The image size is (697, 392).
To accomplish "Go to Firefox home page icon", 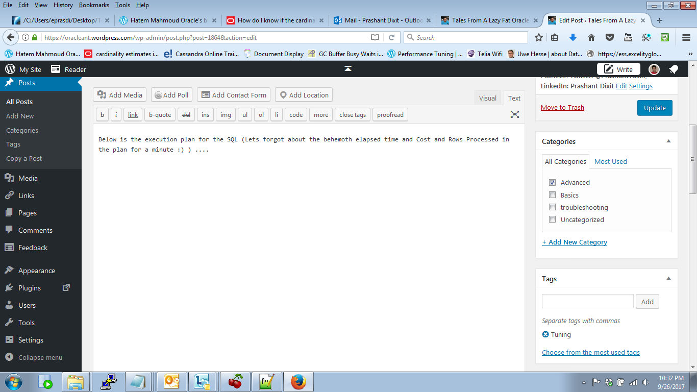I will point(591,37).
